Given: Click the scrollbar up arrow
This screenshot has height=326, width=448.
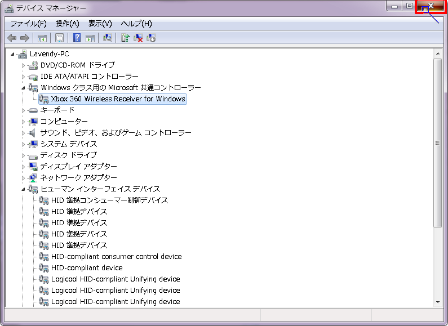Looking at the screenshot, I should pyautogui.click(x=438, y=53).
